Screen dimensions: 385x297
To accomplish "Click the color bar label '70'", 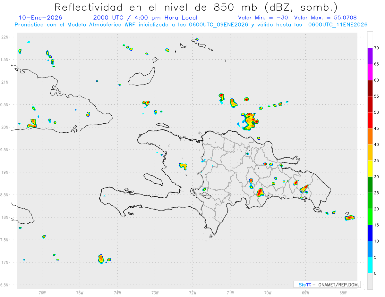I will (377, 48).
